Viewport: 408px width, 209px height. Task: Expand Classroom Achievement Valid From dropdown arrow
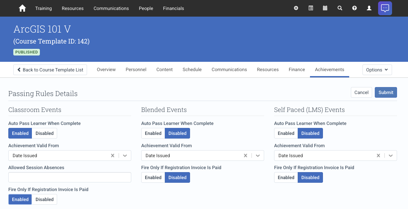coord(125,156)
